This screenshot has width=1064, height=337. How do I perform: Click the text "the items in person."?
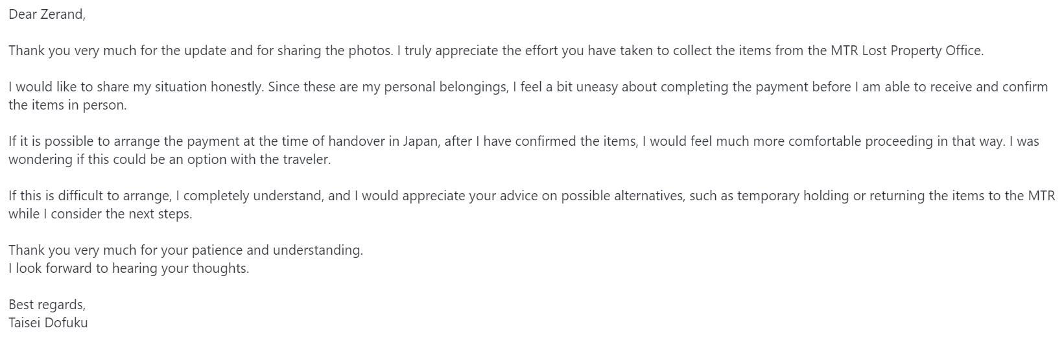click(x=67, y=105)
